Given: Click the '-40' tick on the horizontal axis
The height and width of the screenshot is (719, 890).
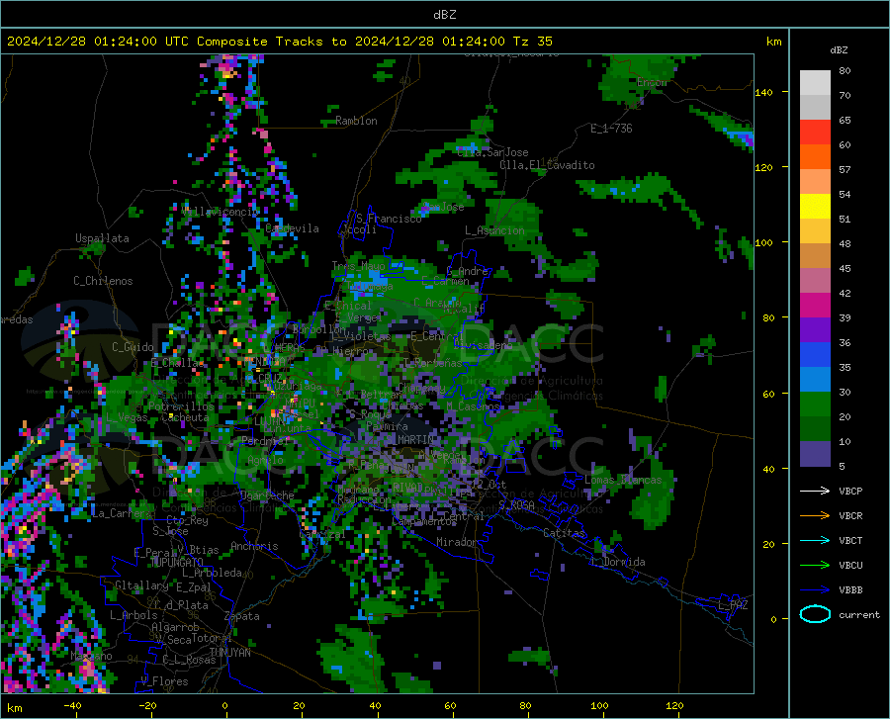Looking at the screenshot, I should coord(72,706).
